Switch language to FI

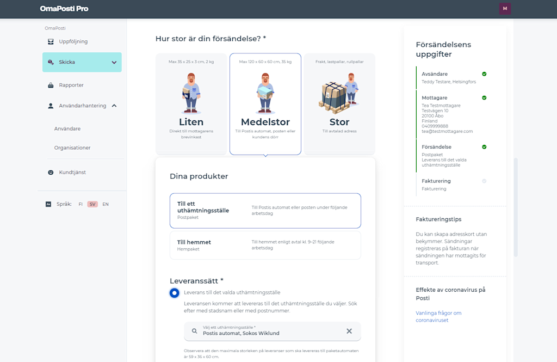click(81, 204)
